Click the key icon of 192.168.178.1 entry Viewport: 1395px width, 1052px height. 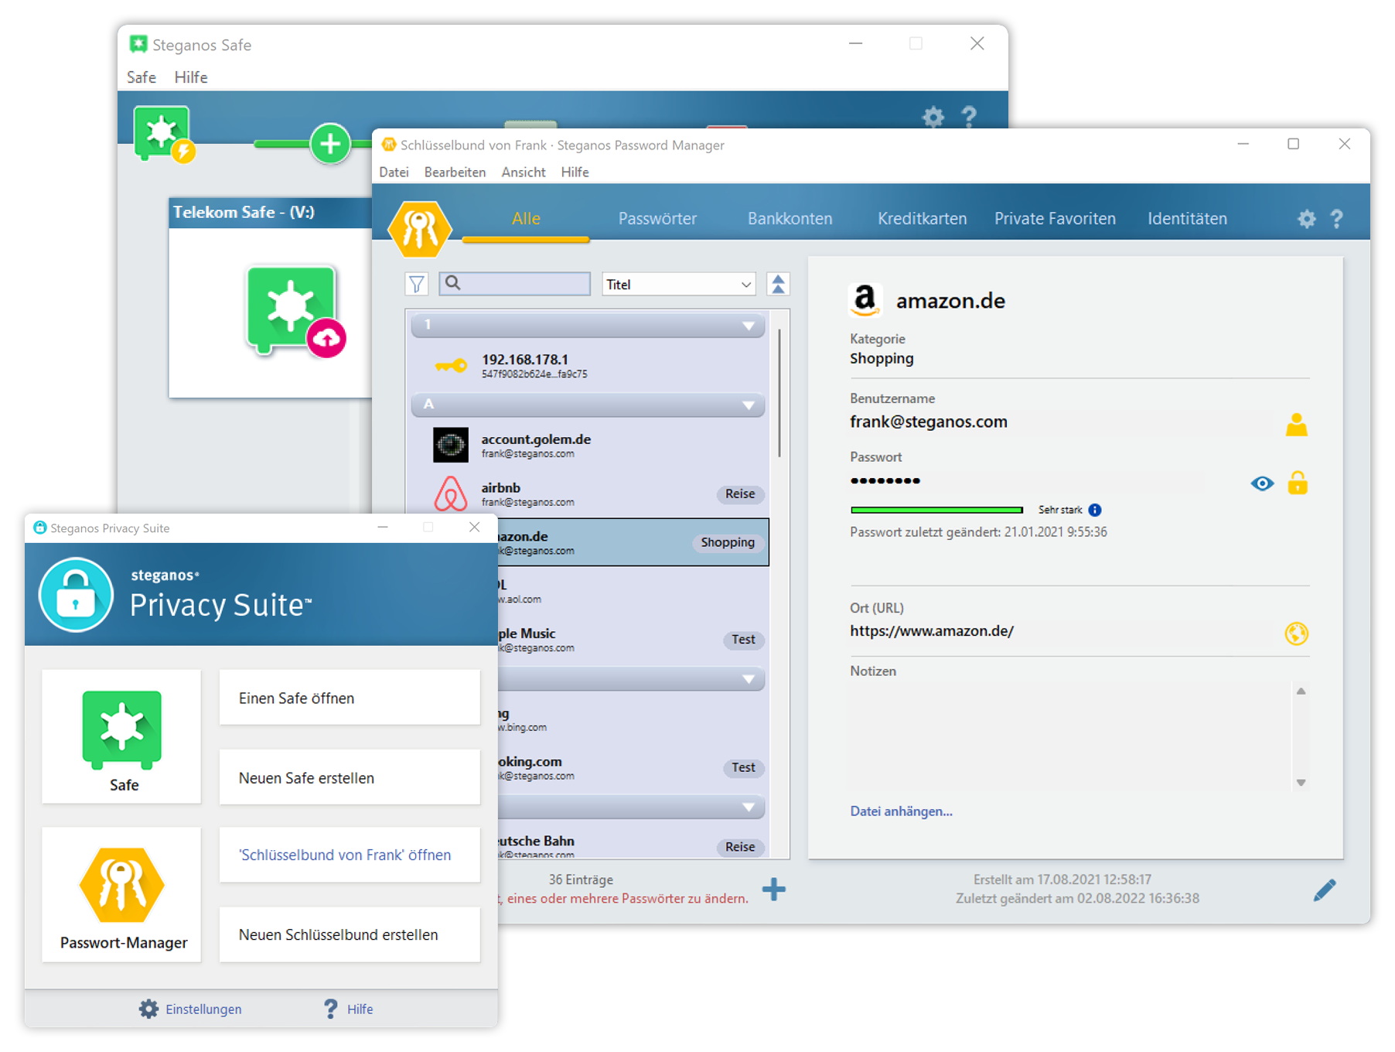pos(451,365)
